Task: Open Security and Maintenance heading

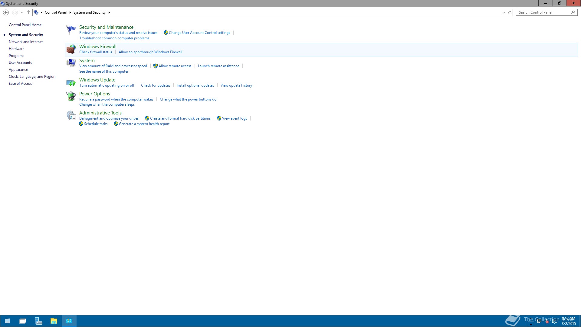Action: point(106,27)
